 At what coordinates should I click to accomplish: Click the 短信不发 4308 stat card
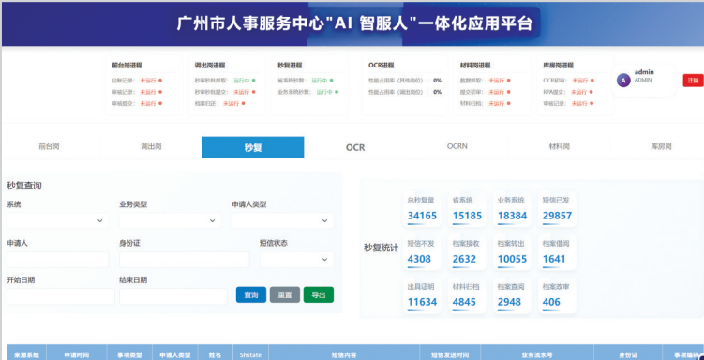pyautogui.click(x=422, y=252)
